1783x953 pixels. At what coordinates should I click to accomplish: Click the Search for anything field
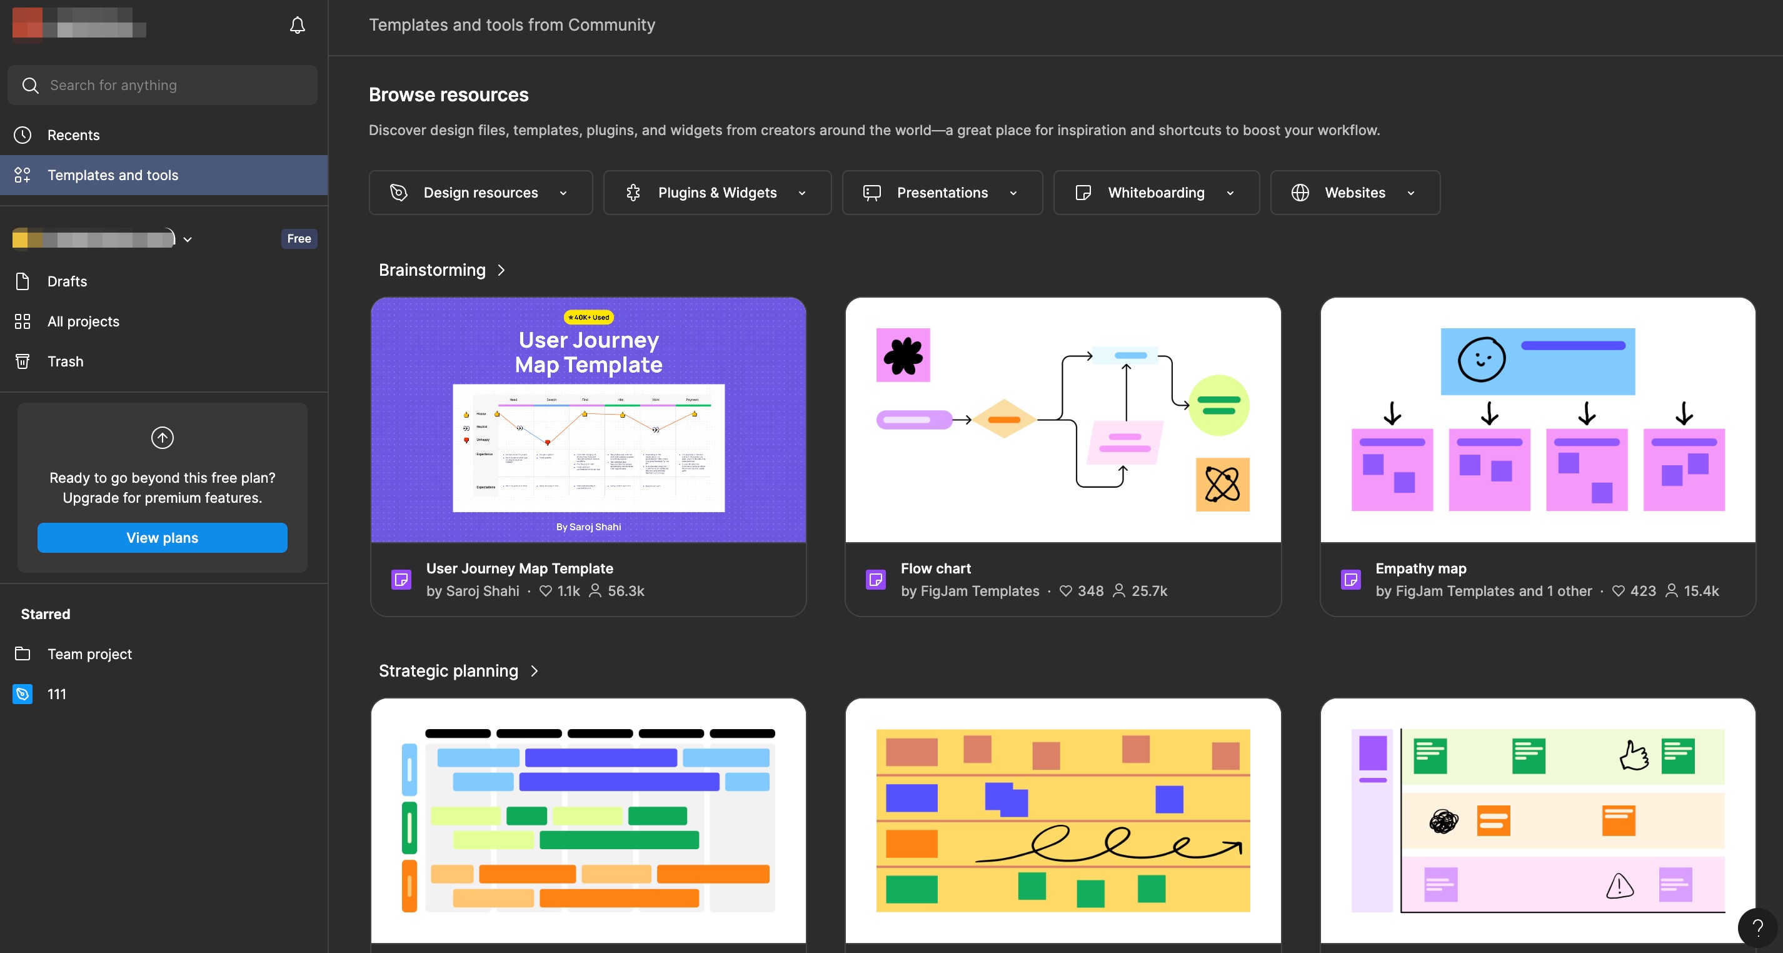pos(163,85)
